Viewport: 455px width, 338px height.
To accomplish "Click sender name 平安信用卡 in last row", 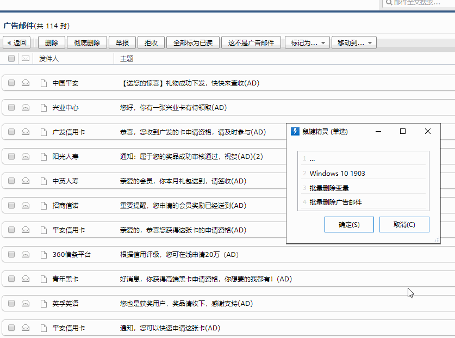I will click(x=68, y=328).
